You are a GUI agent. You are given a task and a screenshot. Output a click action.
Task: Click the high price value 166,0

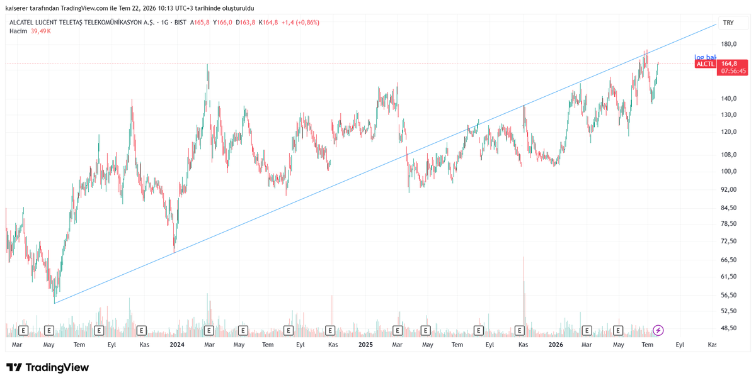[225, 22]
